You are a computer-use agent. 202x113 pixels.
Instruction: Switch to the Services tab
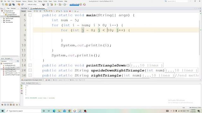pos(13,8)
